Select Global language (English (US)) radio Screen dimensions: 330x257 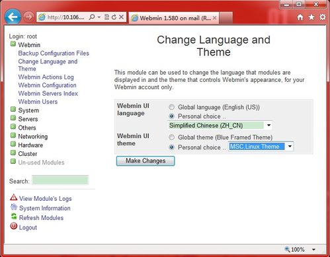pyautogui.click(x=171, y=107)
